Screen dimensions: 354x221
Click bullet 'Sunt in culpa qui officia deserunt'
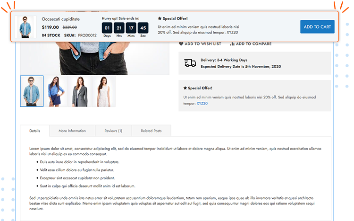(x=88, y=186)
